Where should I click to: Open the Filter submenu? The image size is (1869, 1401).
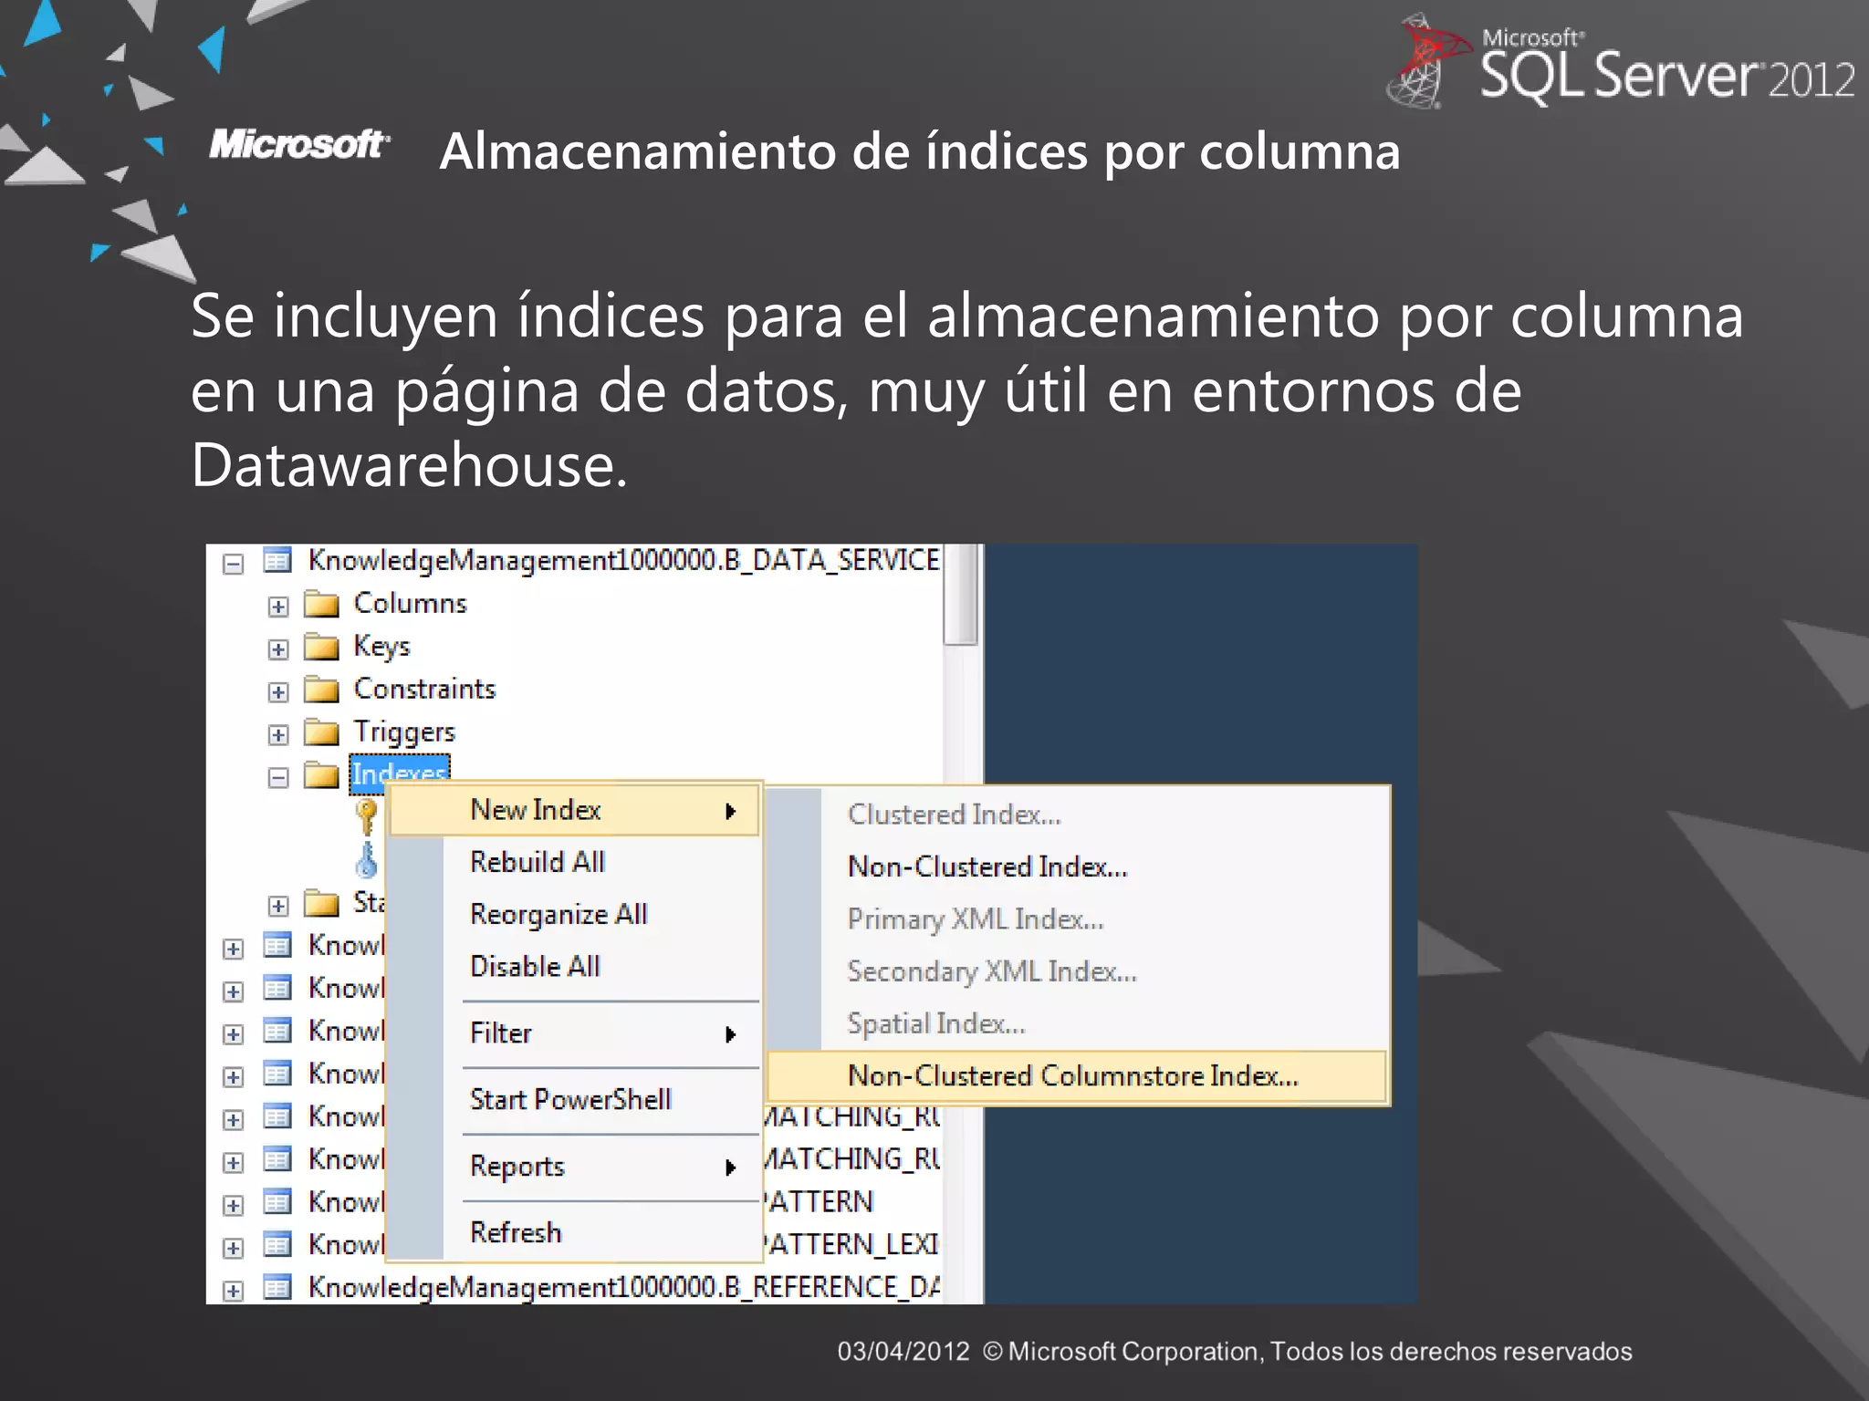tap(575, 1033)
